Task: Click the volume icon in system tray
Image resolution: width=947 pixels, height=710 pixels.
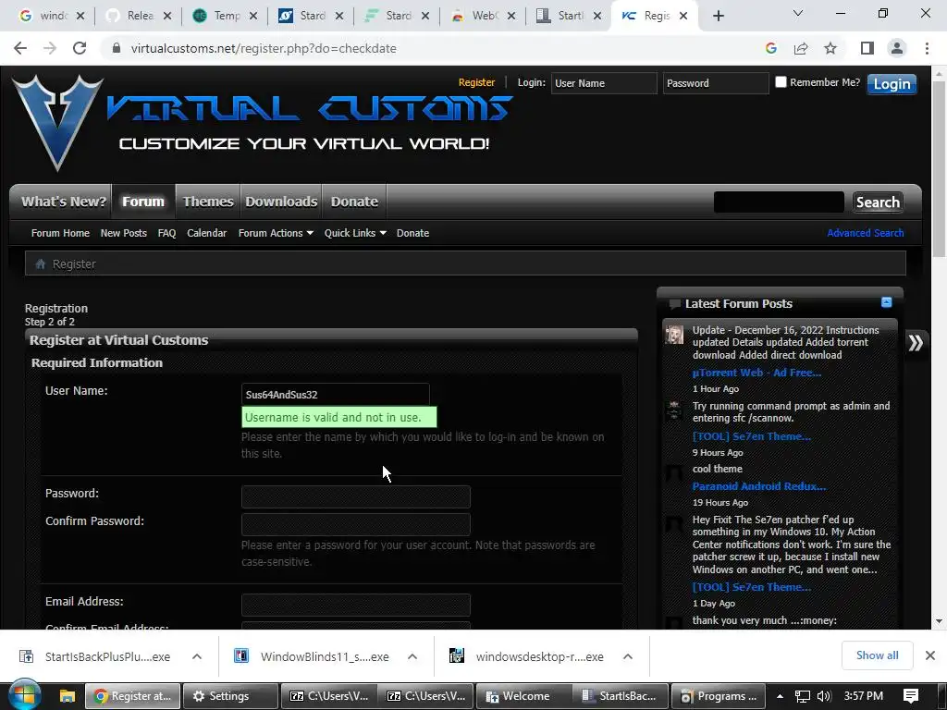Action: pos(824,696)
